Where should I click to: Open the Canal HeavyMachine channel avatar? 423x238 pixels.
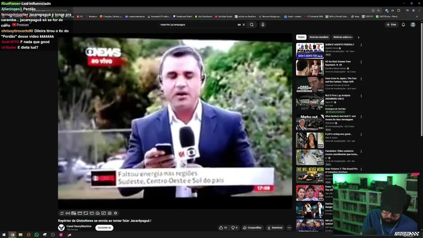(61, 227)
